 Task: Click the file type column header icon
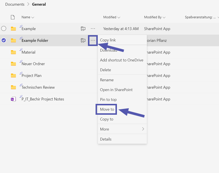click(x=13, y=17)
